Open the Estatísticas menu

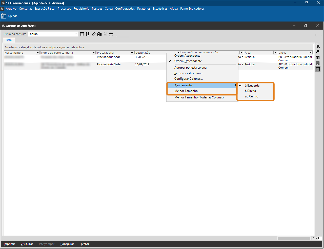[160, 9]
